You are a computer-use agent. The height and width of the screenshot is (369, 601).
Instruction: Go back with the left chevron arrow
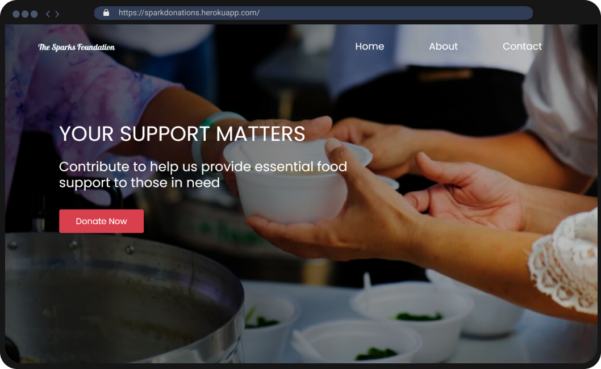pyautogui.click(x=48, y=14)
